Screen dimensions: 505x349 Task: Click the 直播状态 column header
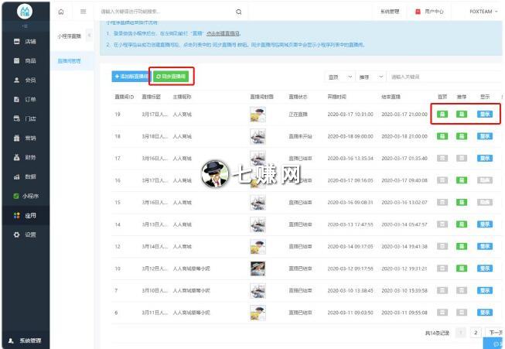click(x=298, y=97)
